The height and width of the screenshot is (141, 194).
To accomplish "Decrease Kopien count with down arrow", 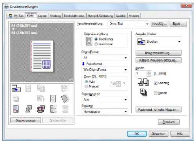I will pos(149,75).
